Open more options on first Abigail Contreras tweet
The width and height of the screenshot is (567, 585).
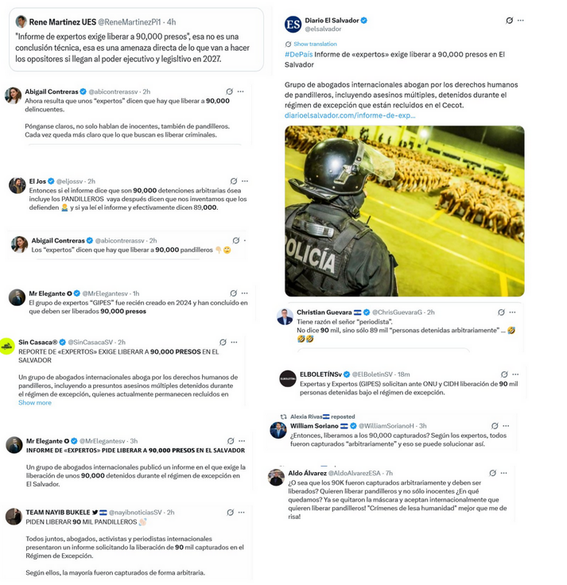pos(241,91)
